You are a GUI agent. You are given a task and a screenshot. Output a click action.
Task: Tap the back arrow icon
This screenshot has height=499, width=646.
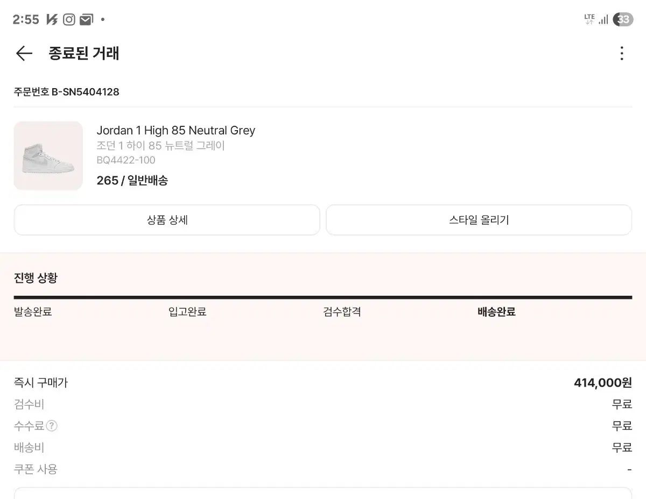pyautogui.click(x=24, y=53)
